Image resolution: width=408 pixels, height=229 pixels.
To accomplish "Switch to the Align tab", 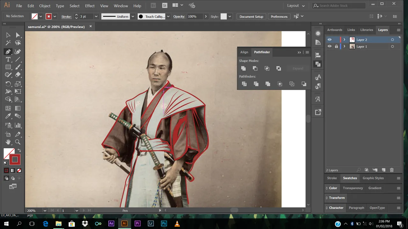I will [x=244, y=52].
